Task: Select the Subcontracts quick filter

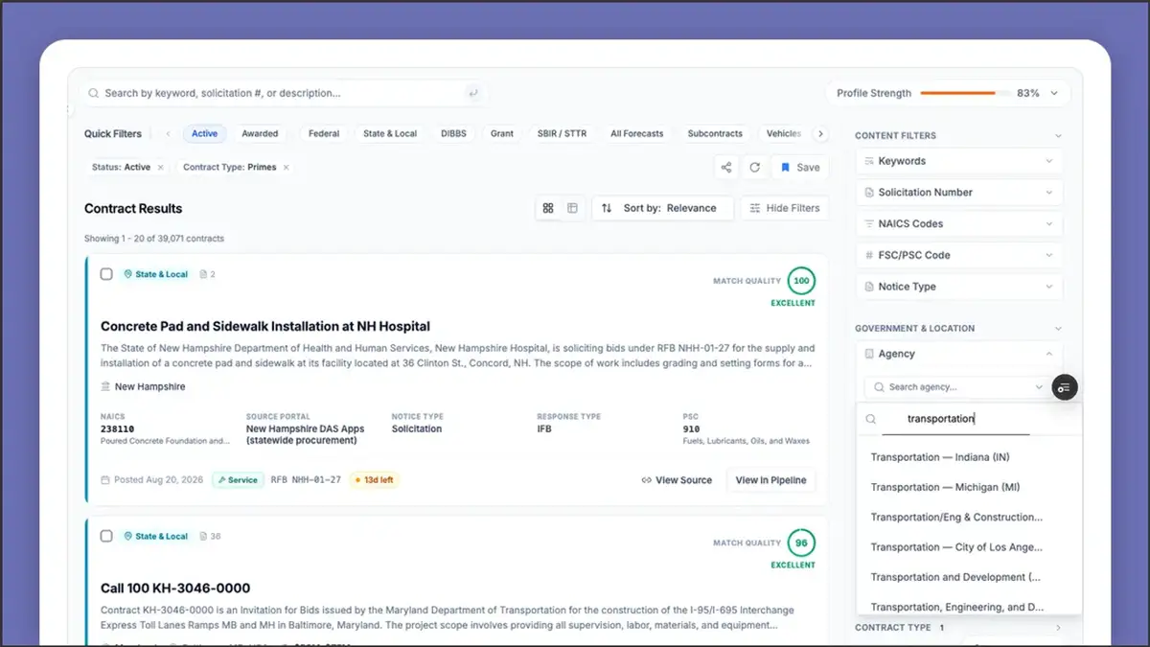Action: pos(715,133)
